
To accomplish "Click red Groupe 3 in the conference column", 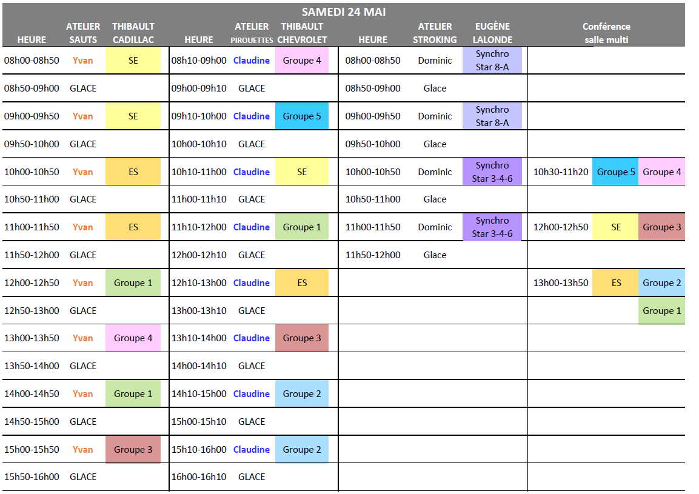I will pos(661,227).
